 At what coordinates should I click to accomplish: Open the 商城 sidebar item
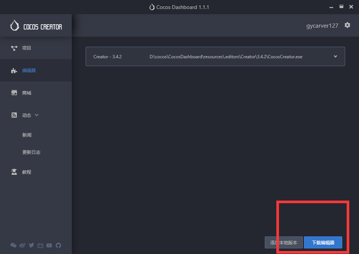tap(36, 93)
